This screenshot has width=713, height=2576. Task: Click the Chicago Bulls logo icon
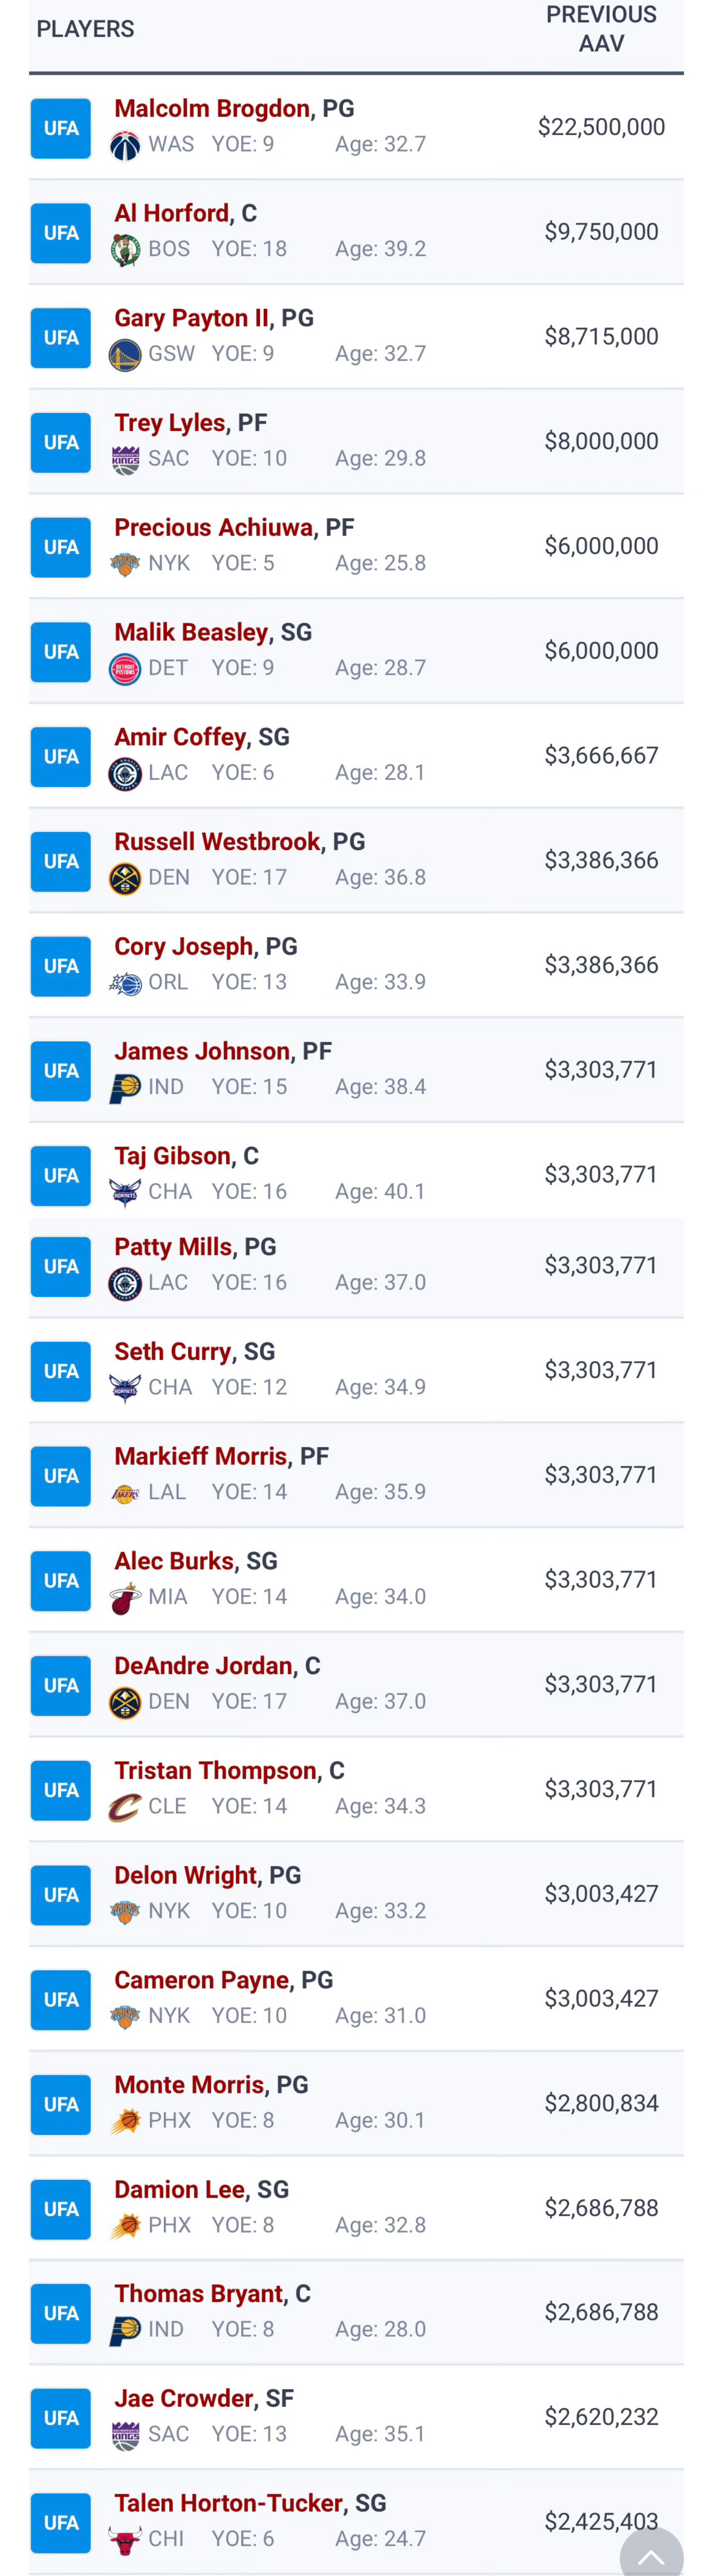click(x=125, y=2539)
